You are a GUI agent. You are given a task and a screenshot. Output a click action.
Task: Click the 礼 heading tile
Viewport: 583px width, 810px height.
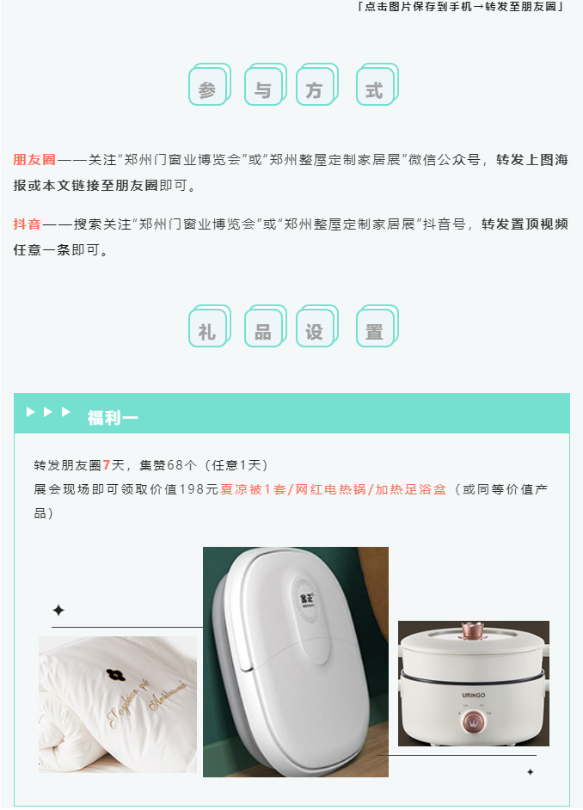pos(209,326)
